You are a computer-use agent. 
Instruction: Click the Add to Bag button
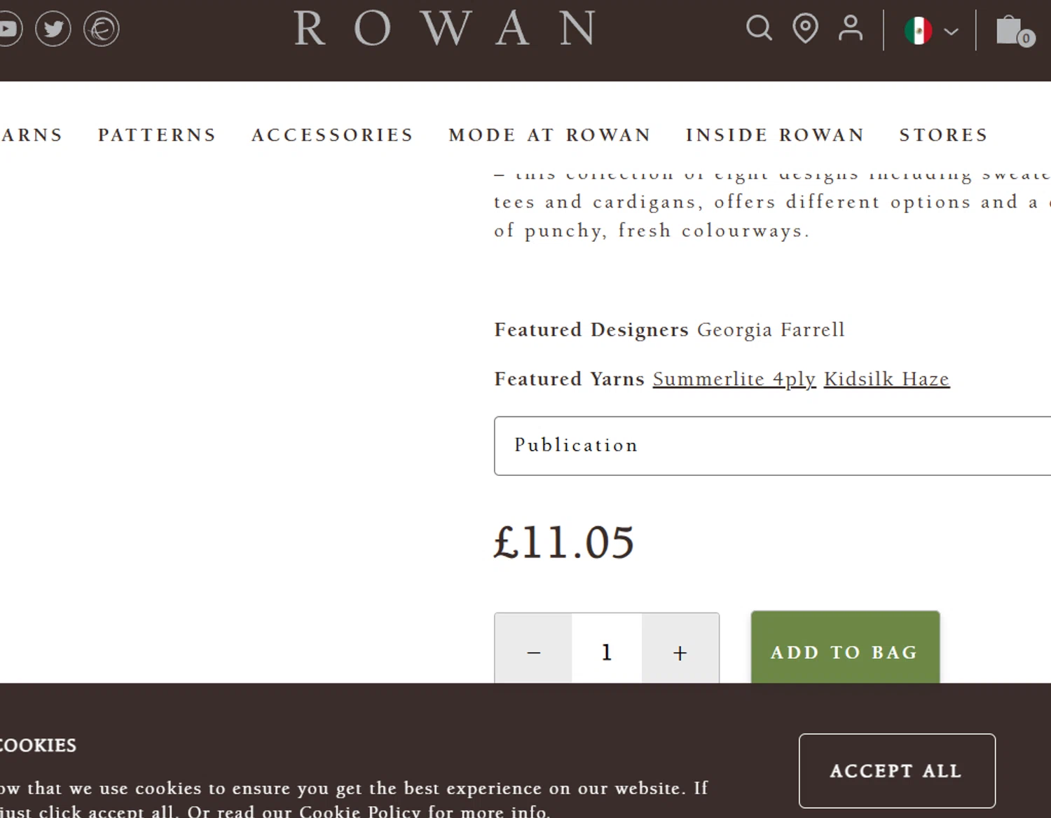845,648
